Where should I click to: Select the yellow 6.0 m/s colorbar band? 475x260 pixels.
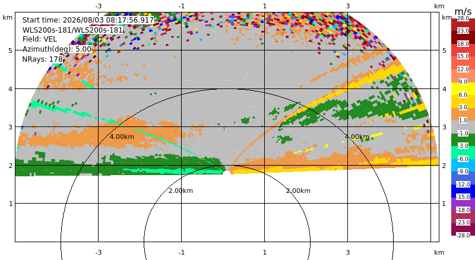click(x=463, y=88)
